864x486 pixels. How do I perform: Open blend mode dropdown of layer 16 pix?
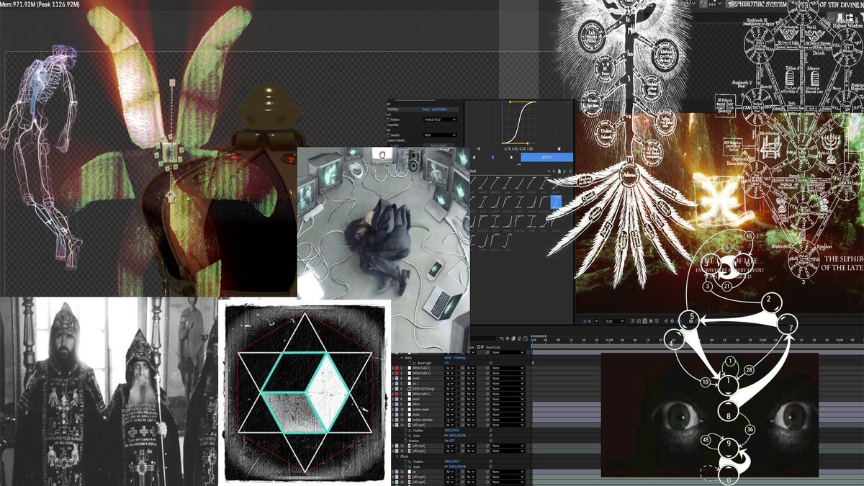tap(450, 472)
